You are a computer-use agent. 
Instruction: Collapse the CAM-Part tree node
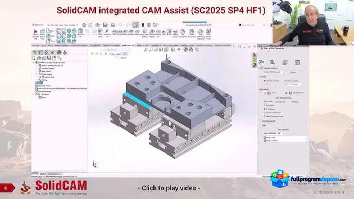click(x=34, y=62)
